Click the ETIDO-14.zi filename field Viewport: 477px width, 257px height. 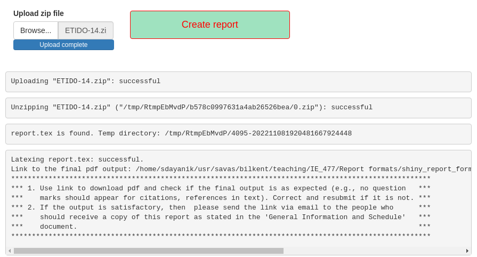click(x=85, y=30)
